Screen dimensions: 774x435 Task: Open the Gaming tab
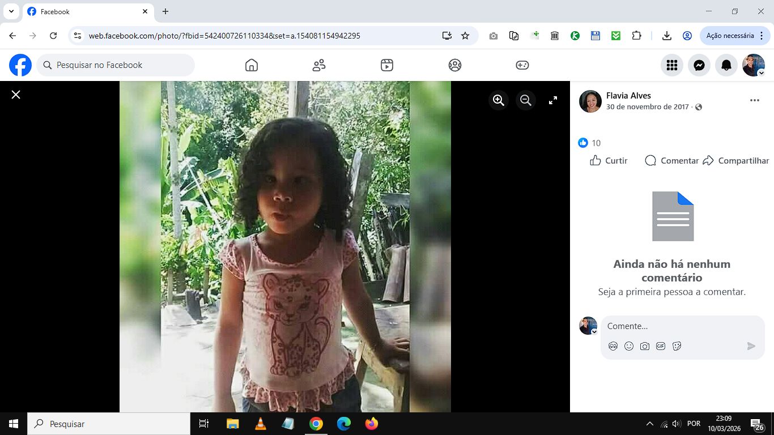point(522,65)
